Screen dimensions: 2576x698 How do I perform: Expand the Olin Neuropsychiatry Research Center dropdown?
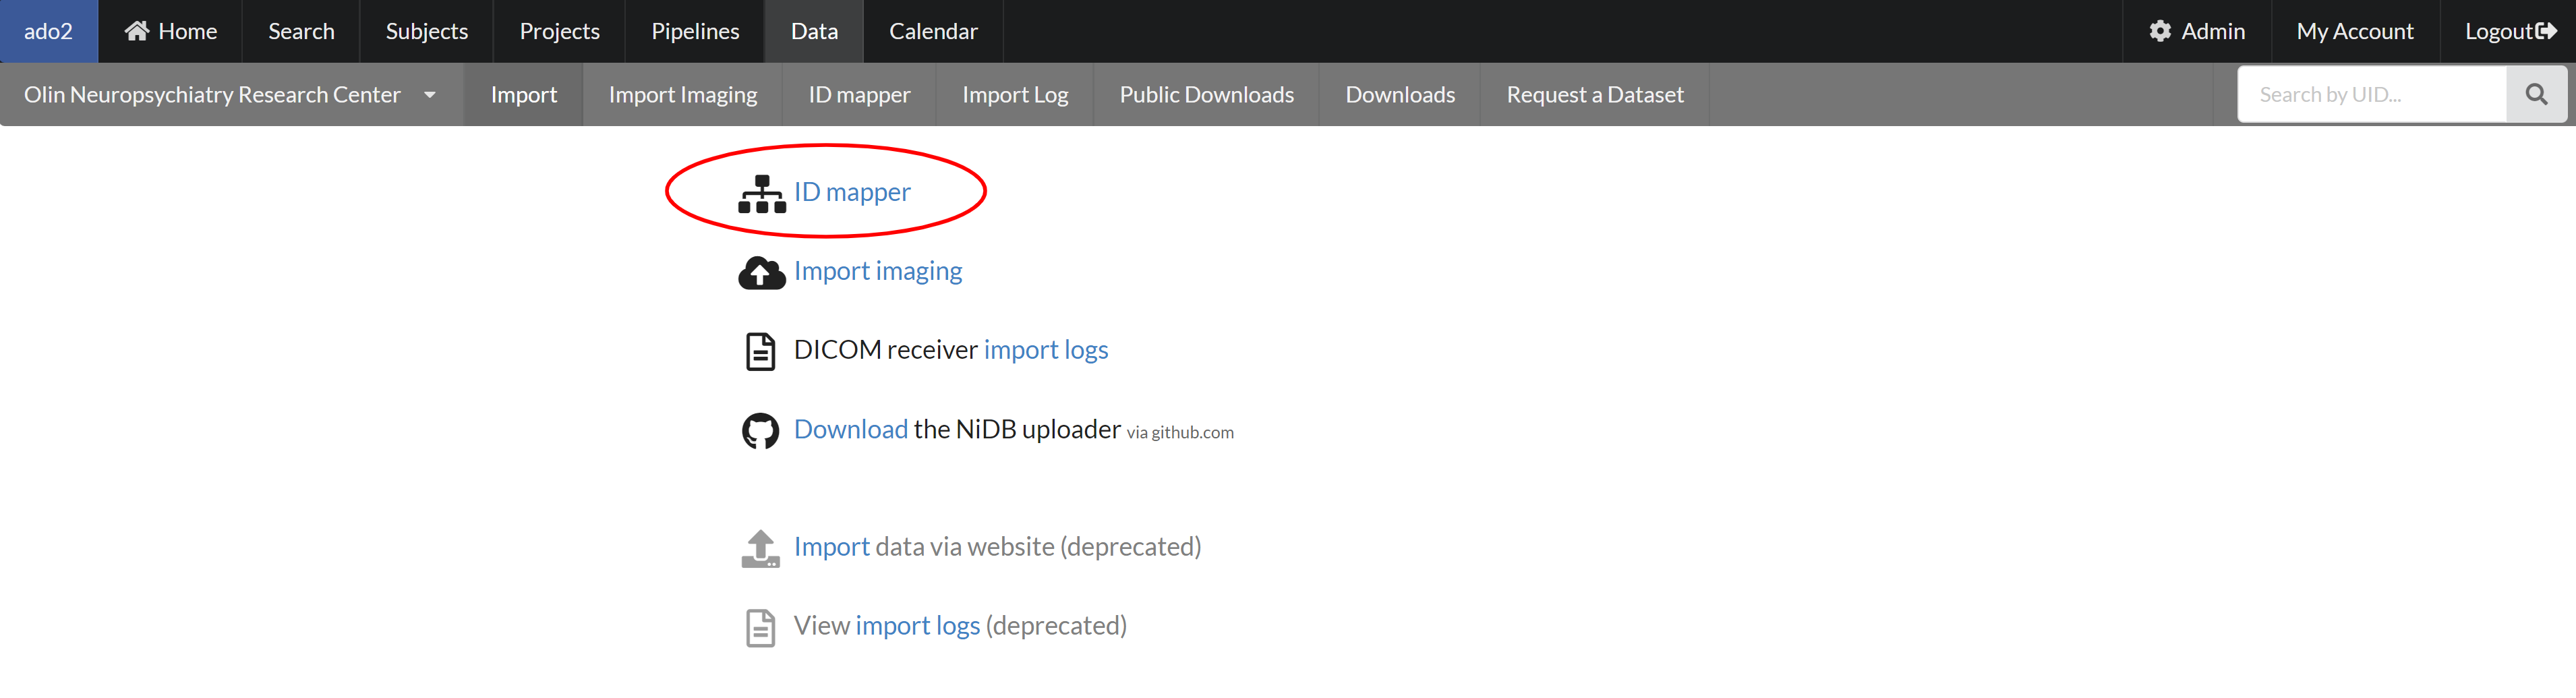coord(430,95)
